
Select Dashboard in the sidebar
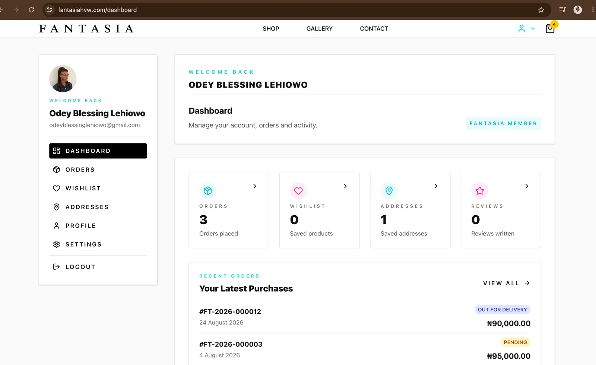[98, 151]
